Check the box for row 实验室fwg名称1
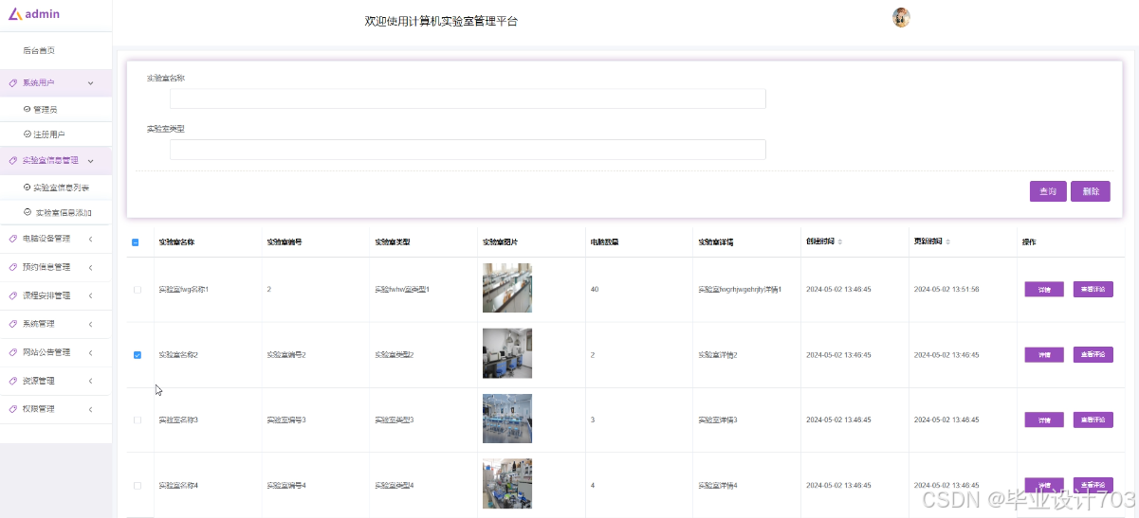 click(x=138, y=289)
